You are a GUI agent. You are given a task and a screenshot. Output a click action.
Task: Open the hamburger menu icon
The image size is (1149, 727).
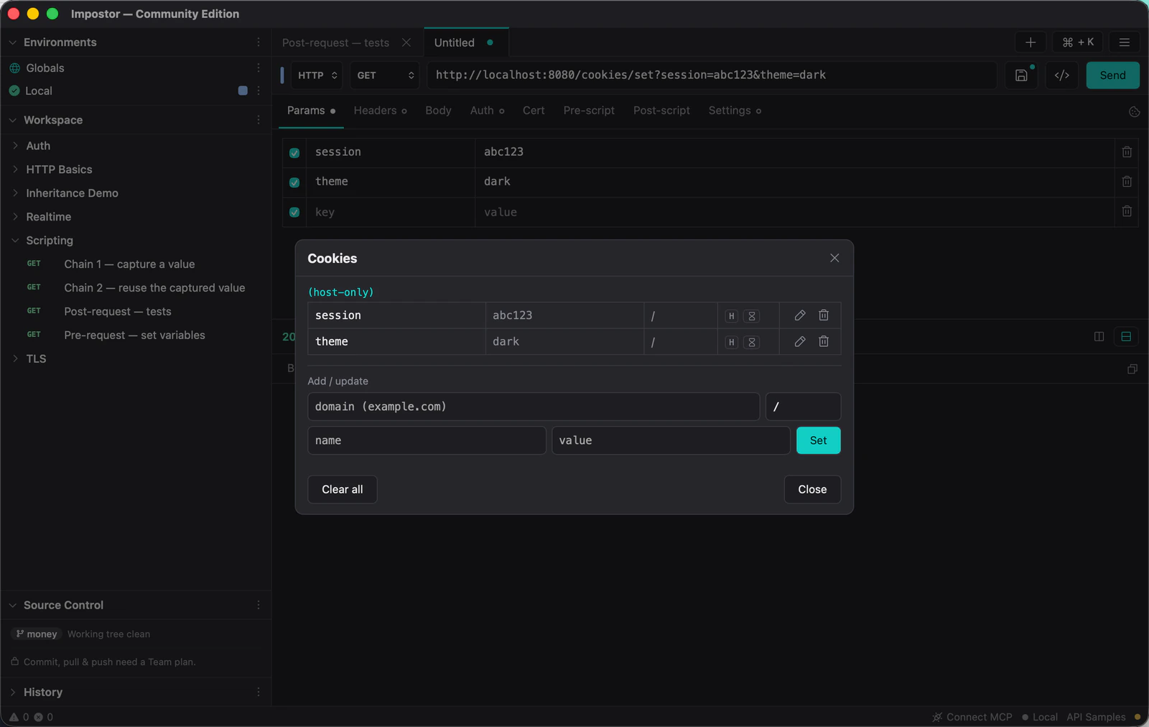(x=1125, y=42)
